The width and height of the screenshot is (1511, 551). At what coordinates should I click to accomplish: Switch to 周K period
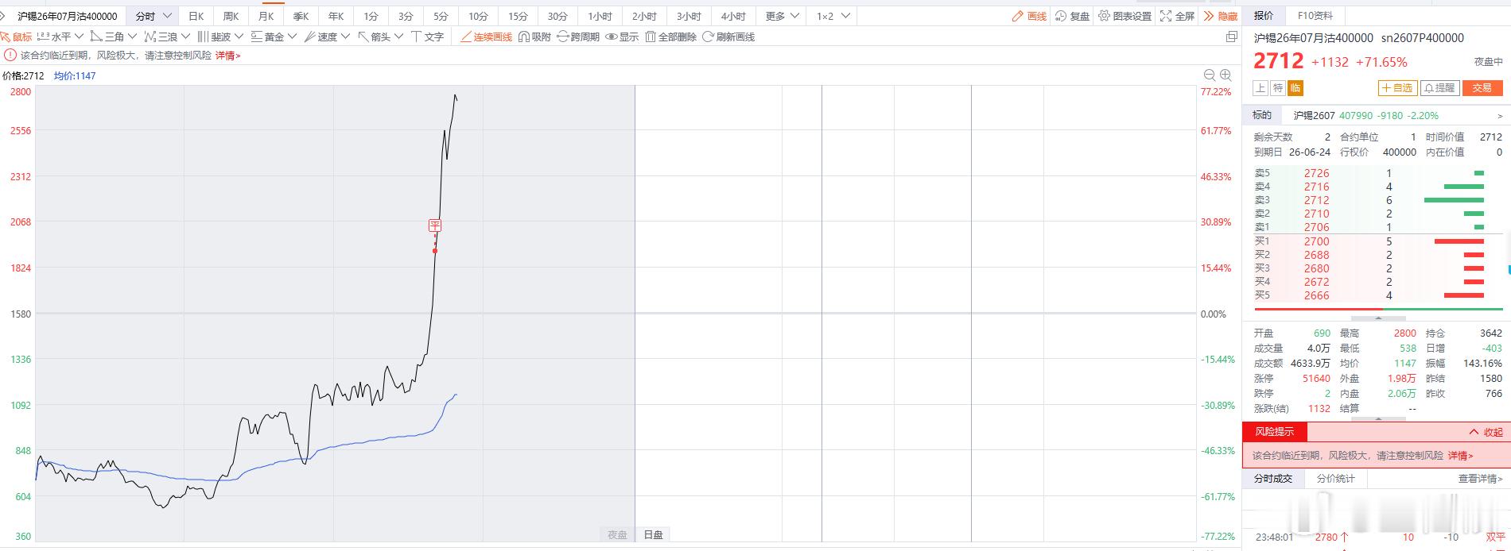[x=231, y=16]
